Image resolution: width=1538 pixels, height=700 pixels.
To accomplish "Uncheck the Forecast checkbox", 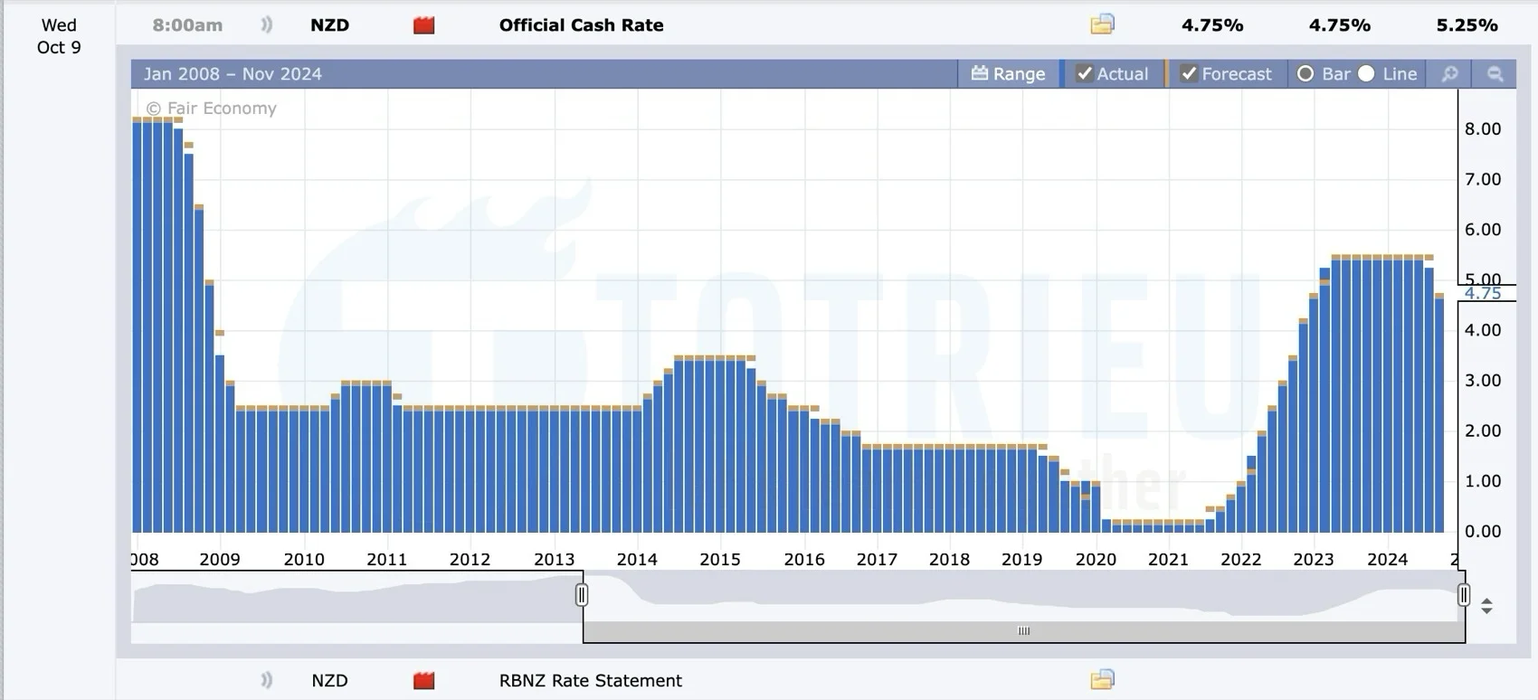I will tap(1189, 74).
